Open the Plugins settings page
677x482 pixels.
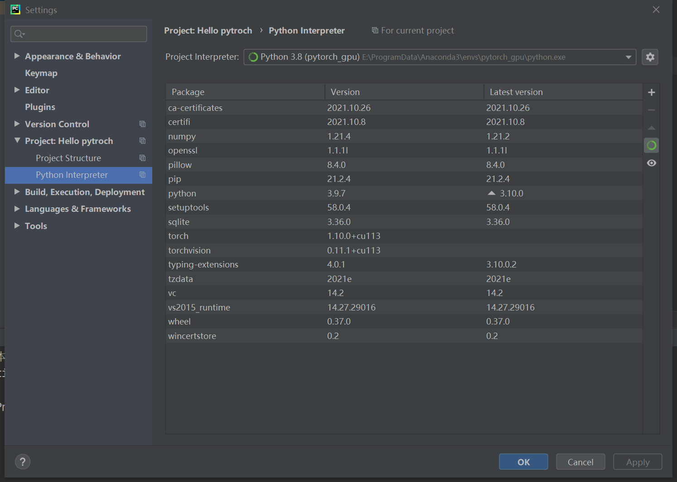[40, 107]
